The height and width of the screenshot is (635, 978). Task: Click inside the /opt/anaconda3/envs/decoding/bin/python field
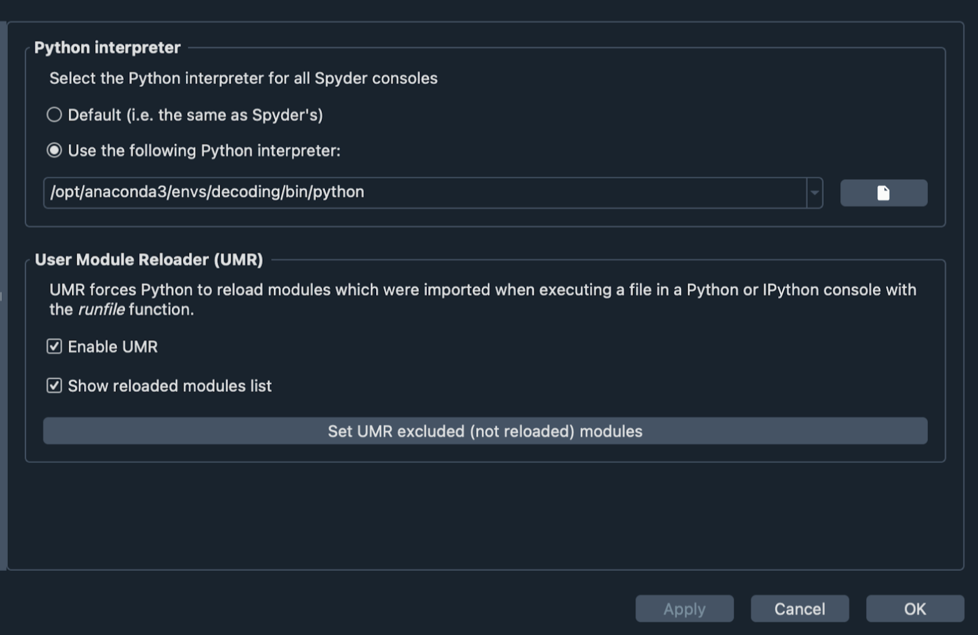pos(425,193)
